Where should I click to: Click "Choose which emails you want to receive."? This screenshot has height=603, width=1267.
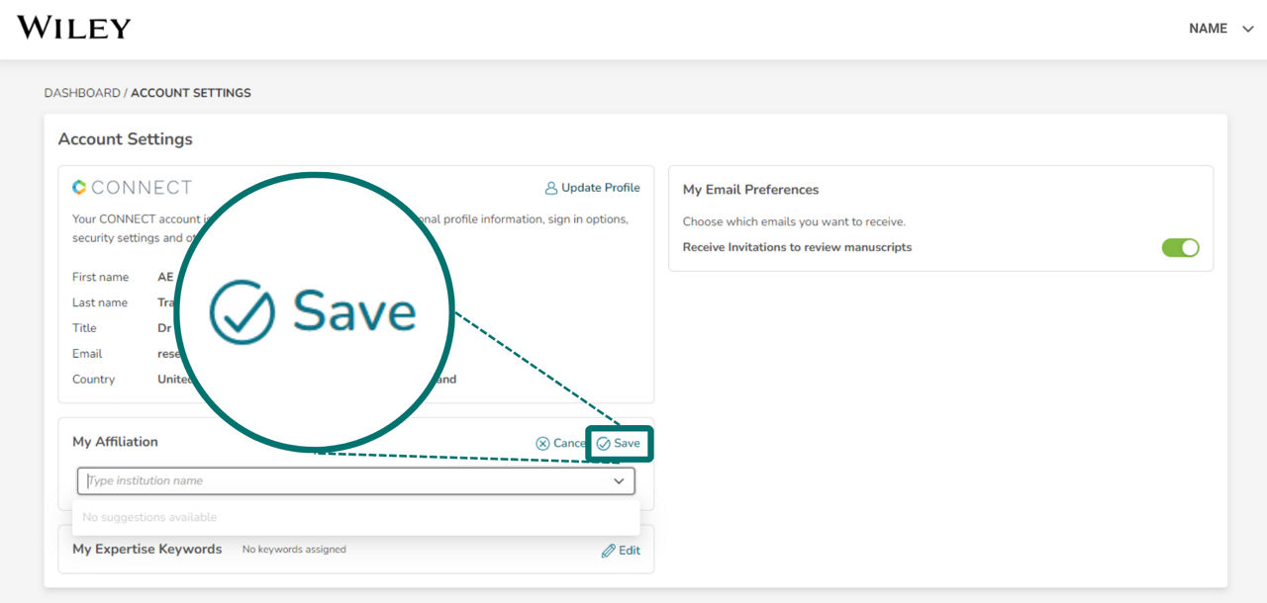(x=794, y=221)
